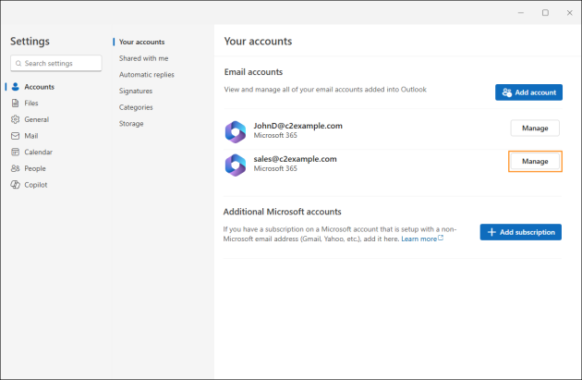The image size is (582, 380).
Task: Click the Additional Microsoft accounts heading
Action: point(282,212)
